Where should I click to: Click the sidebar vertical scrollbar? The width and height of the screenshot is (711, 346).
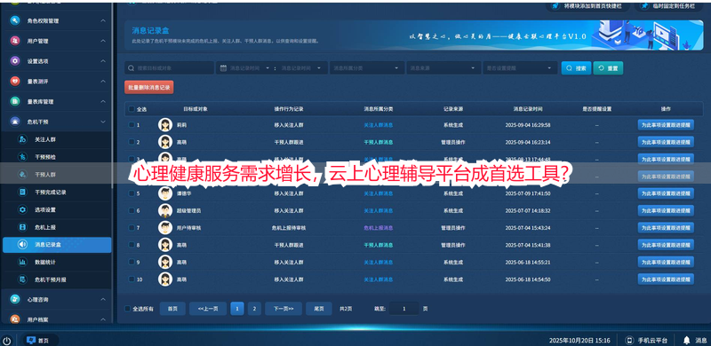(x=112, y=95)
